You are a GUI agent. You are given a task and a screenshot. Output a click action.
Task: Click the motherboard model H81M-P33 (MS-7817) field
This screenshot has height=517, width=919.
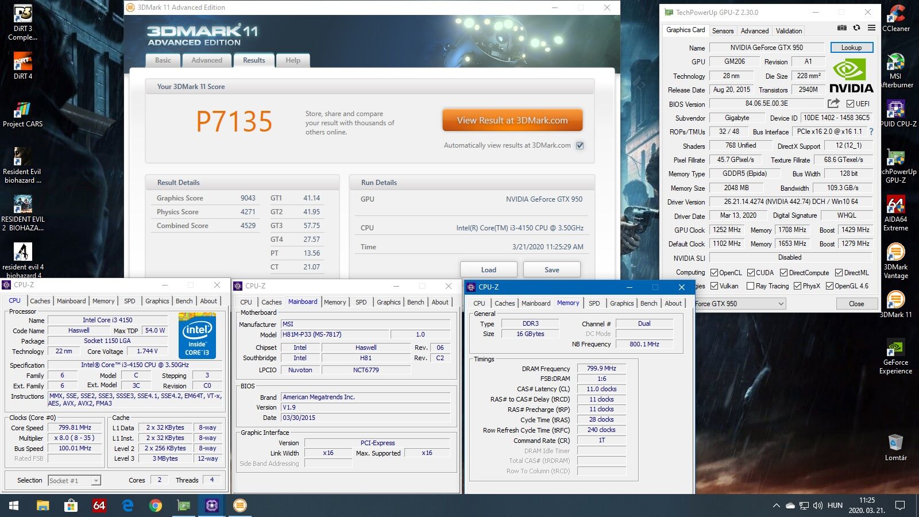tap(335, 334)
